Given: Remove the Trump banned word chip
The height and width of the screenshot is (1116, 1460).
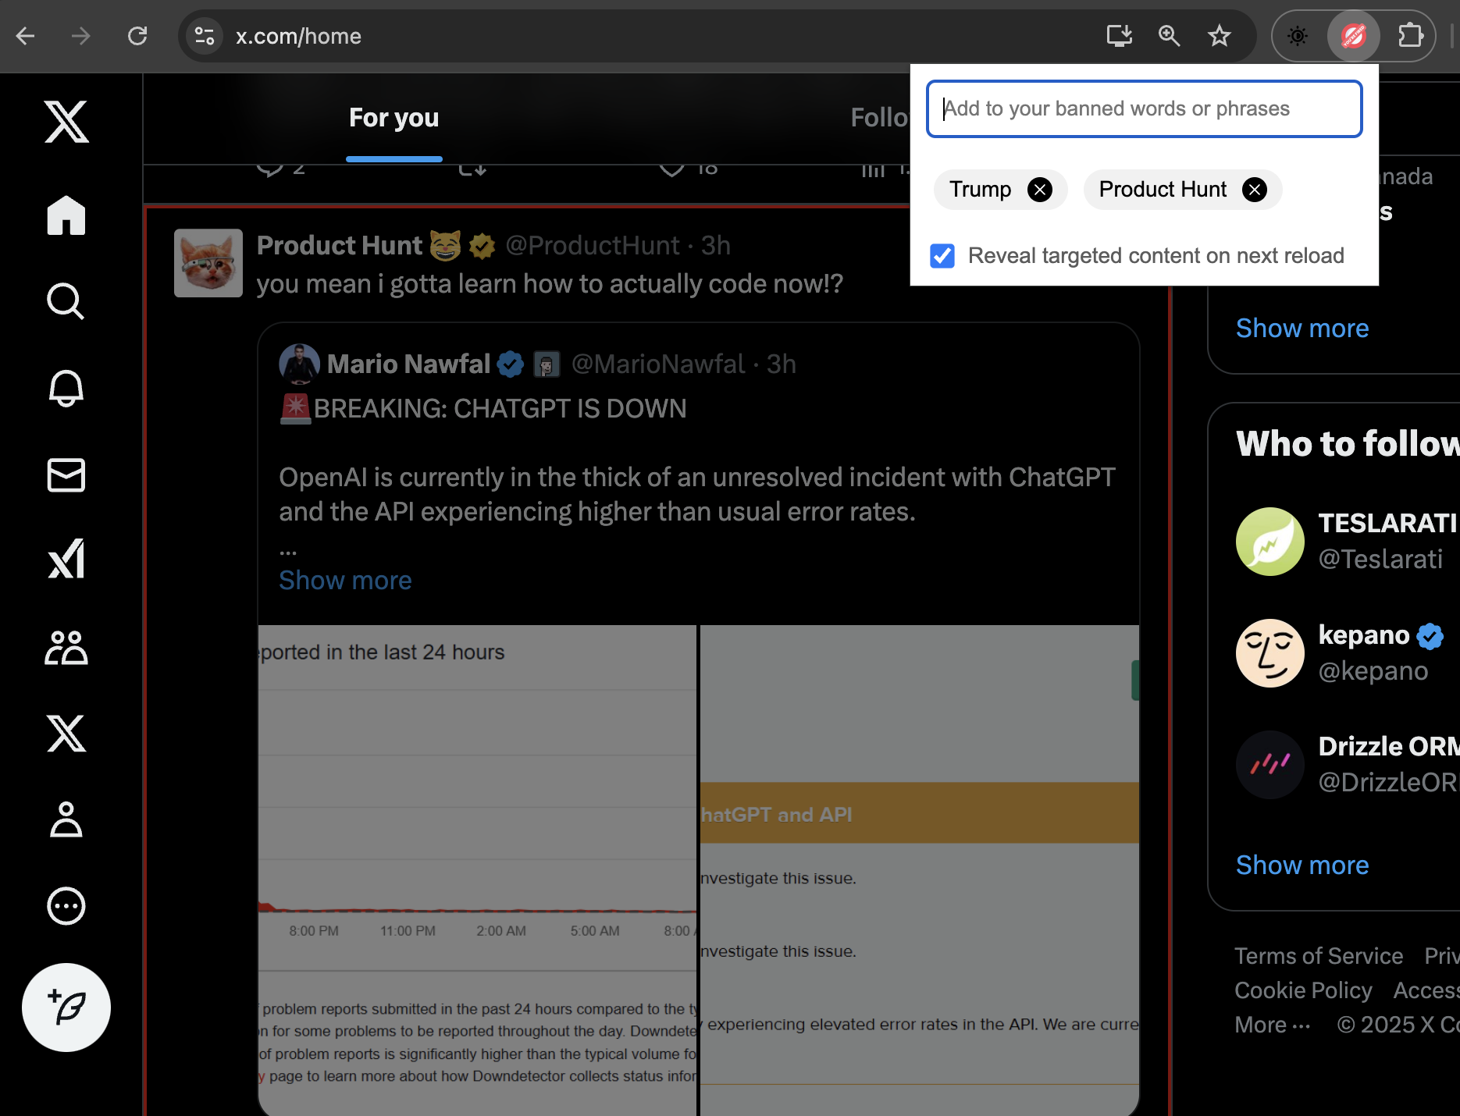Looking at the screenshot, I should (1039, 190).
